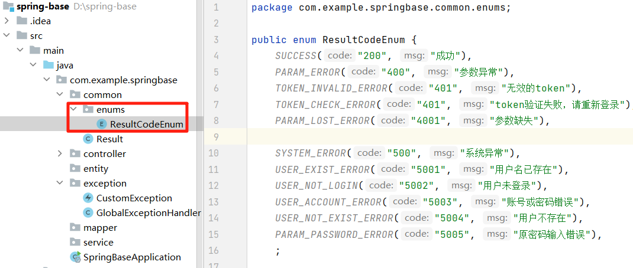Viewport: 633px width, 268px height.
Task: Place cursor on empty line 9
Action: [x=440, y=136]
